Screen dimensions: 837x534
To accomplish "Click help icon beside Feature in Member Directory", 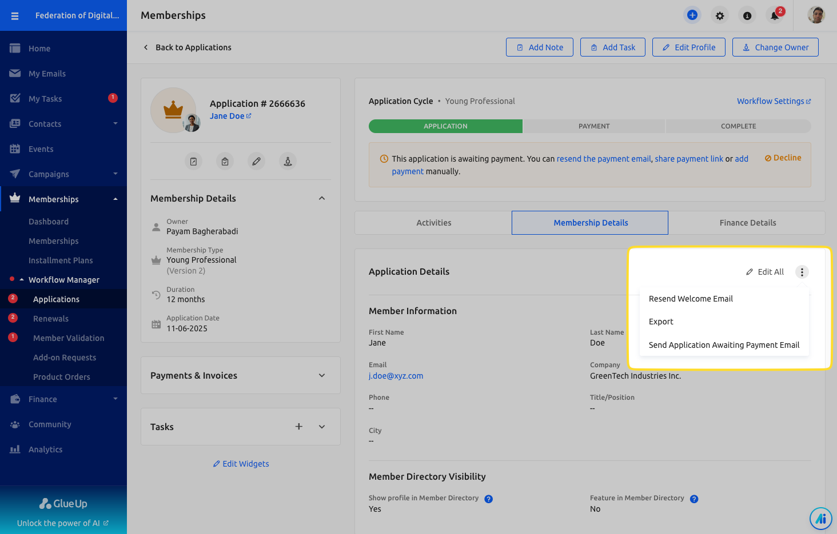I will [694, 499].
